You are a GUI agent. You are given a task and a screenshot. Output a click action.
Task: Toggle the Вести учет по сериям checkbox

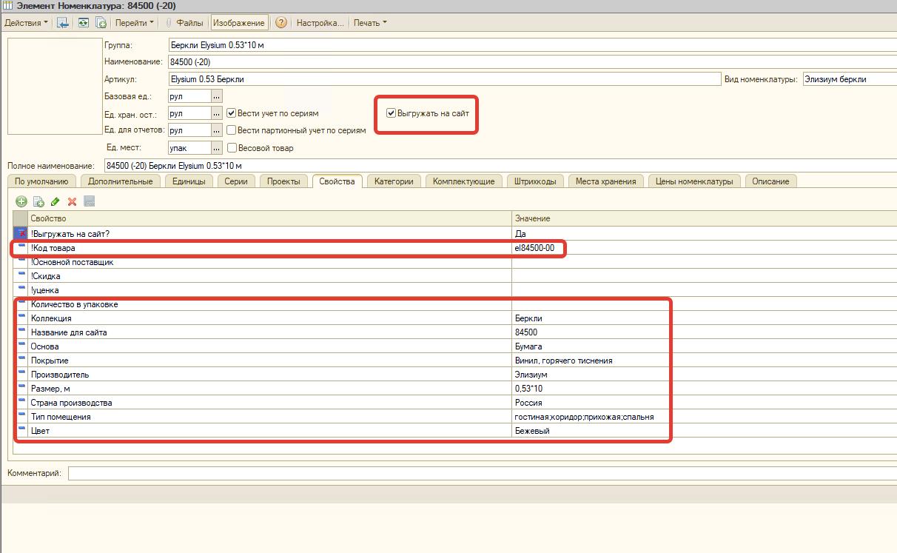[232, 113]
